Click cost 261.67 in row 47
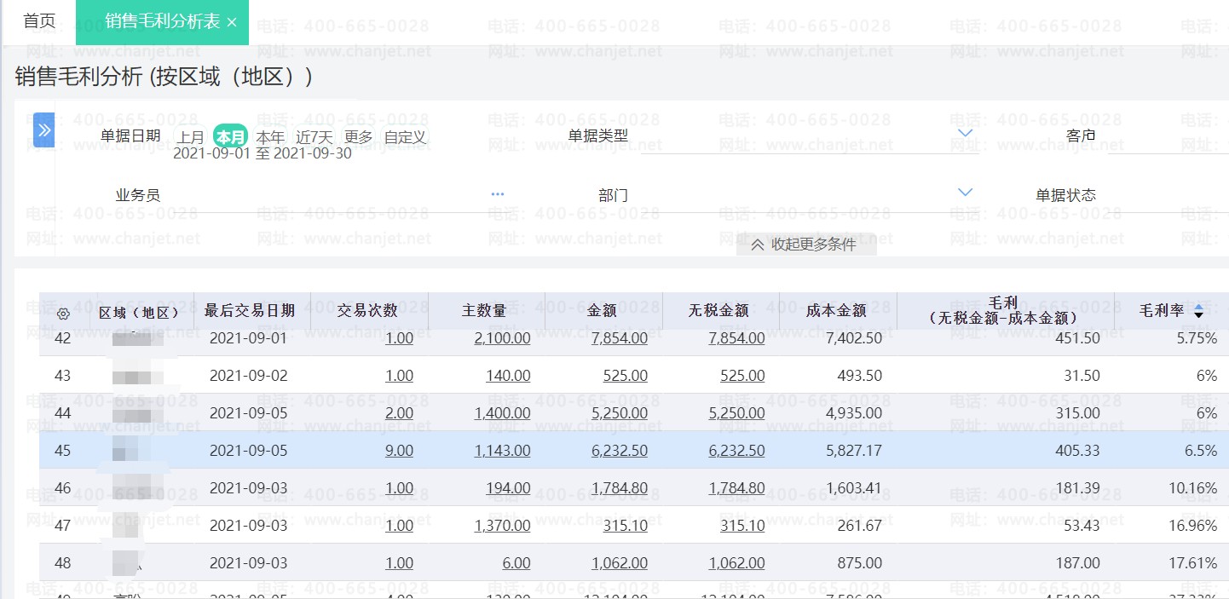Screen dimensions: 1229x599 point(860,526)
